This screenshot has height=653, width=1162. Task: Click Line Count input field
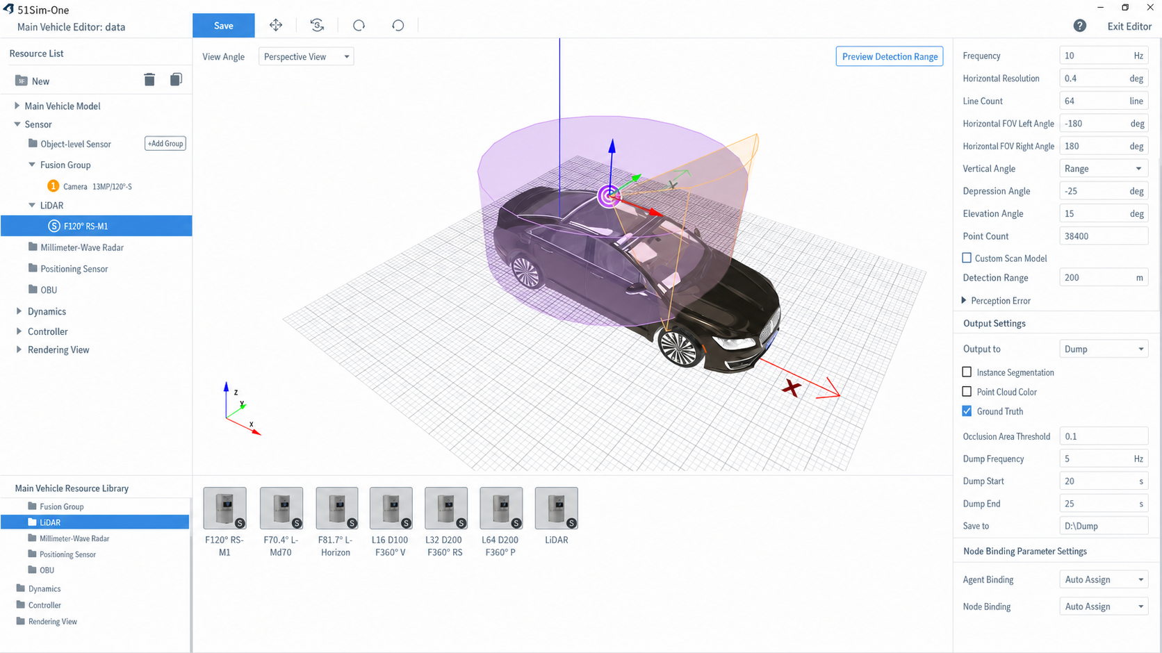[1103, 101]
